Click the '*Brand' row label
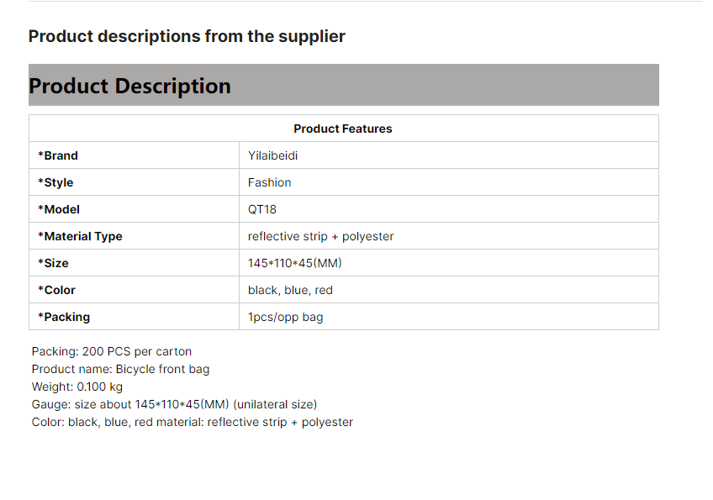713x500 pixels. coord(58,155)
